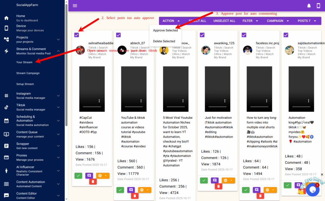Toggle checkbox on sajidautomationking post card
Viewport: 325px width, 201px height.
point(286,35)
